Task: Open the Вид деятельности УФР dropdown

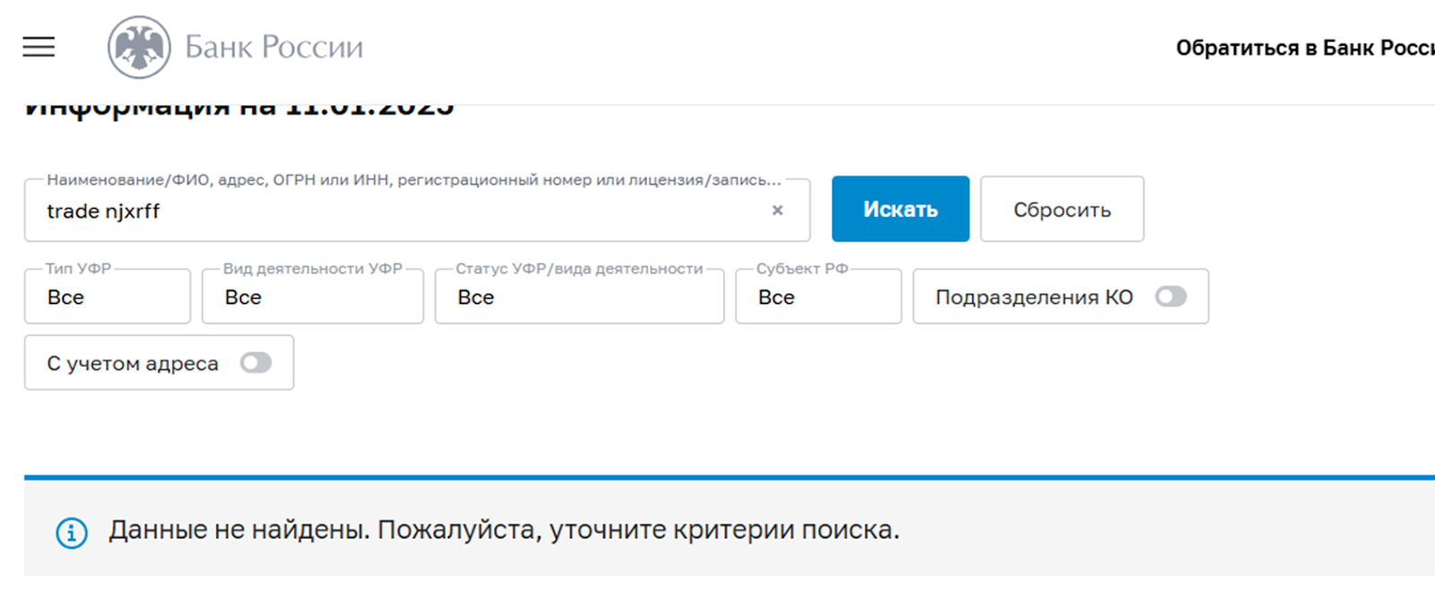Action: click(x=312, y=297)
